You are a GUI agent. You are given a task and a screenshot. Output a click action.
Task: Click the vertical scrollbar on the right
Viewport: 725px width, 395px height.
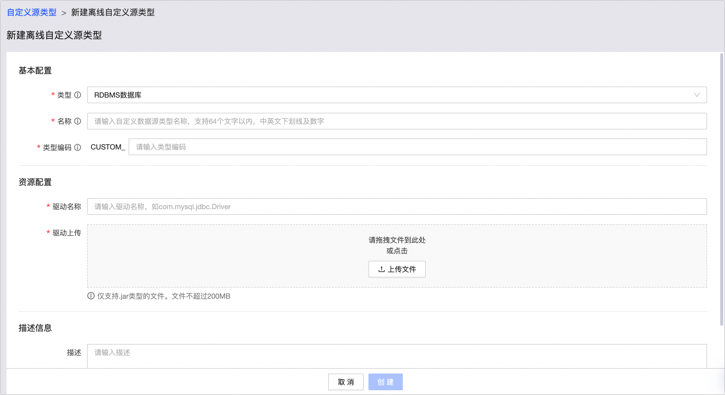[x=721, y=189]
